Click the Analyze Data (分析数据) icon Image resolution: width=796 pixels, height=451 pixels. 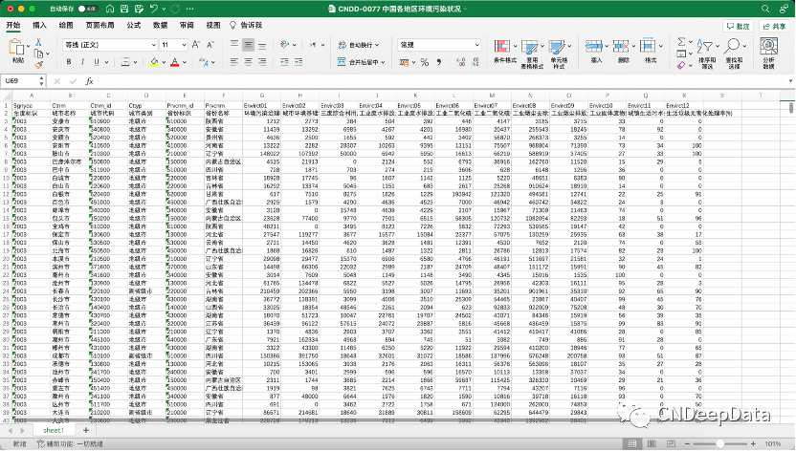tap(768, 47)
